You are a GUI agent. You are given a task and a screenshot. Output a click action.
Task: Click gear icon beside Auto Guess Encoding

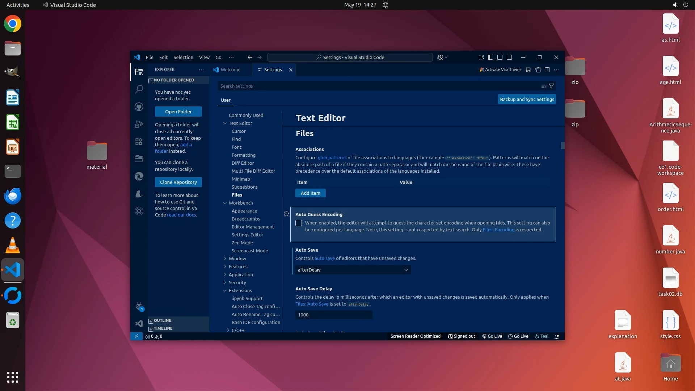[x=286, y=214]
